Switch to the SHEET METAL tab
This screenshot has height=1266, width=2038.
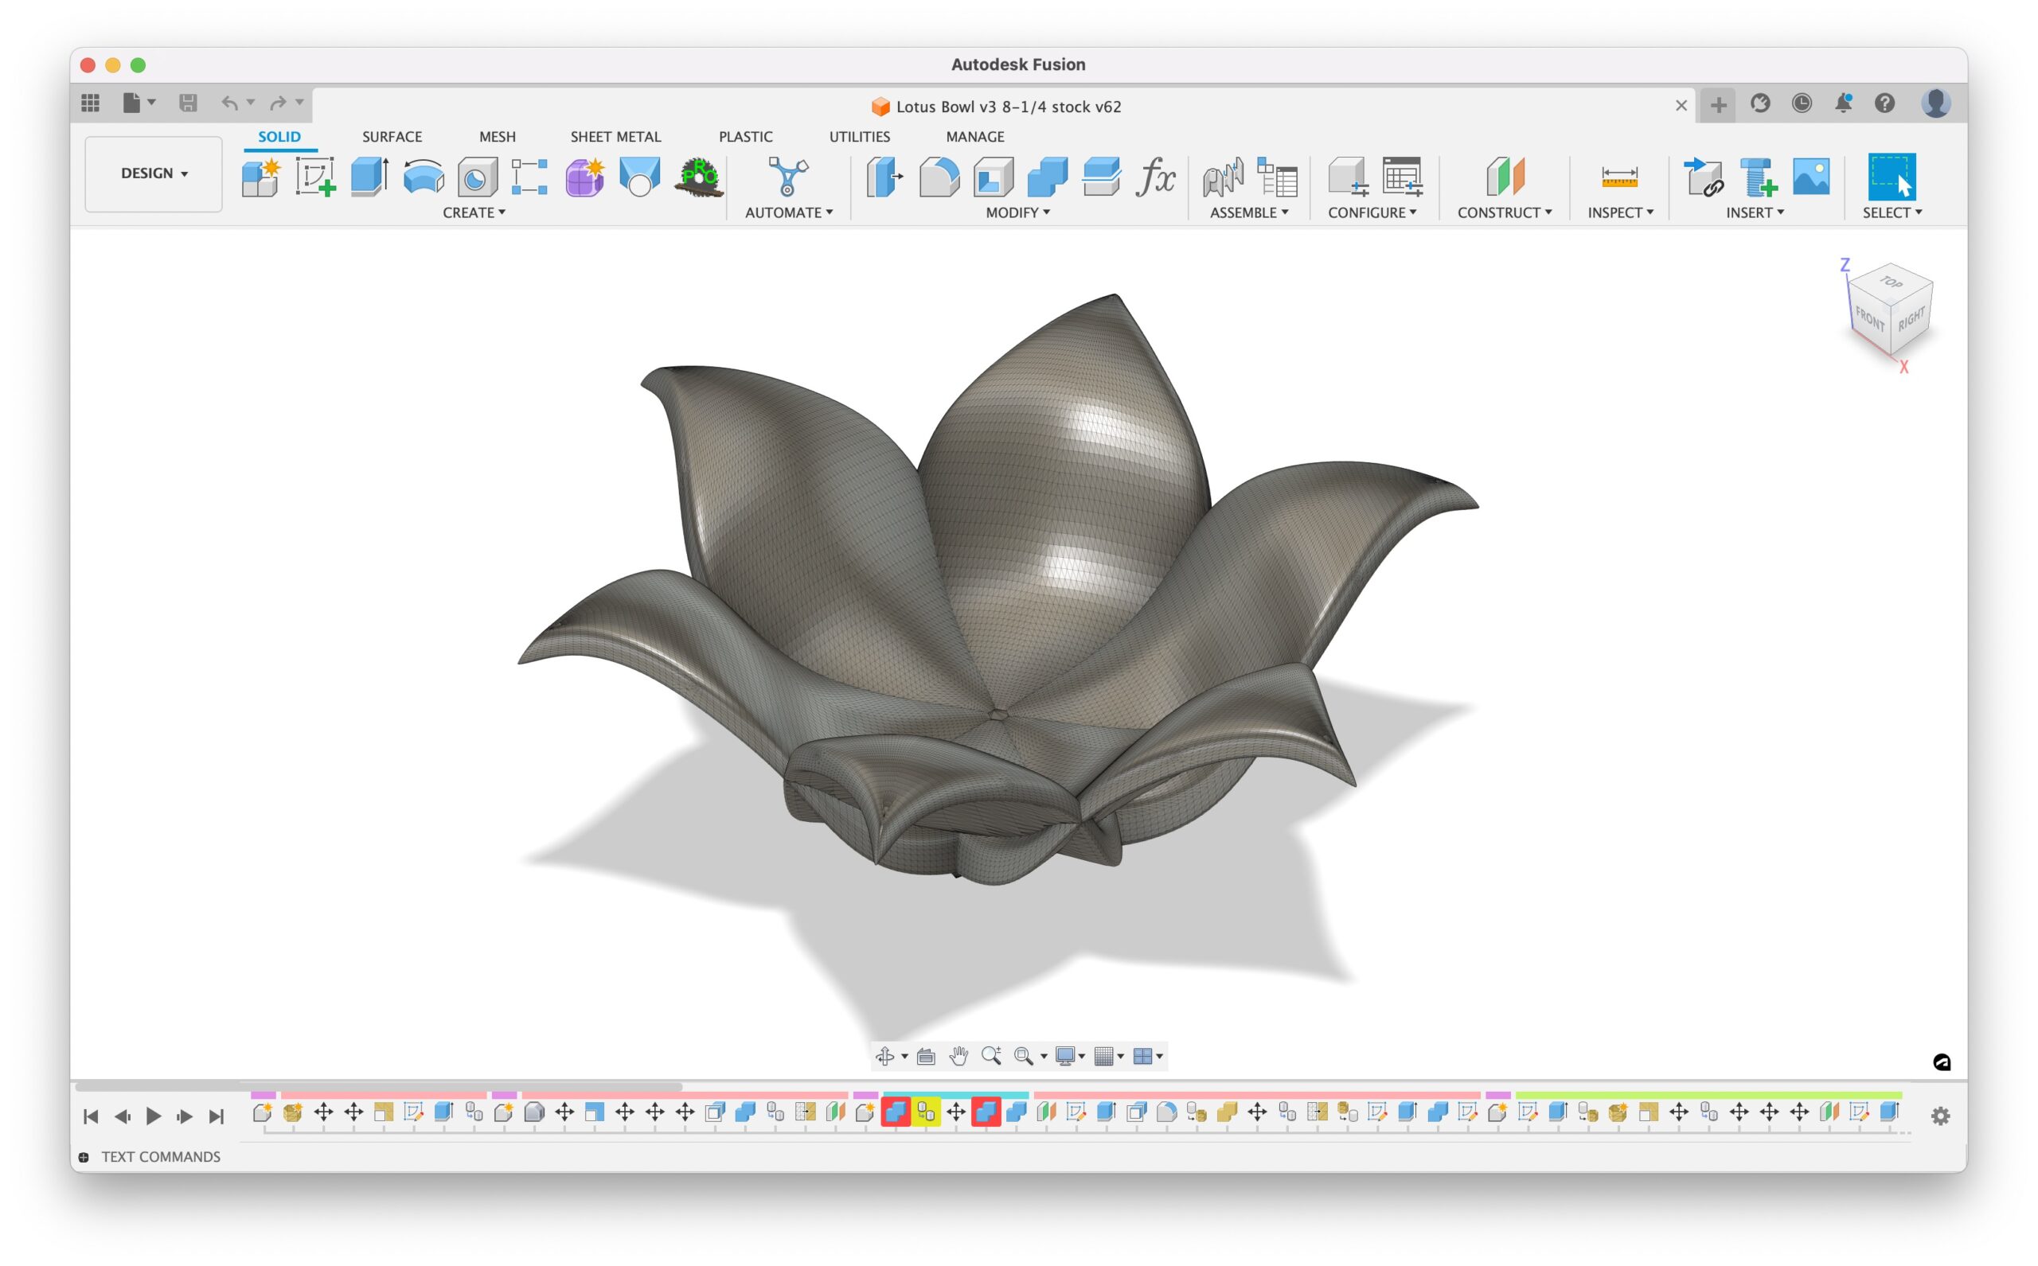point(615,137)
